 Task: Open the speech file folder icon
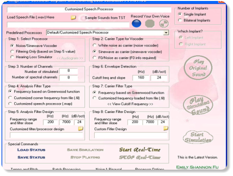coord(73,18)
